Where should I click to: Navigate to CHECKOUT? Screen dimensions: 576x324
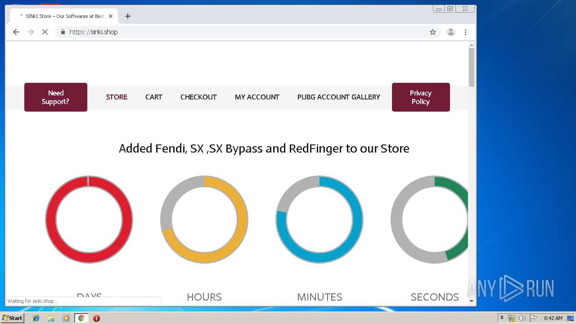[x=198, y=97]
